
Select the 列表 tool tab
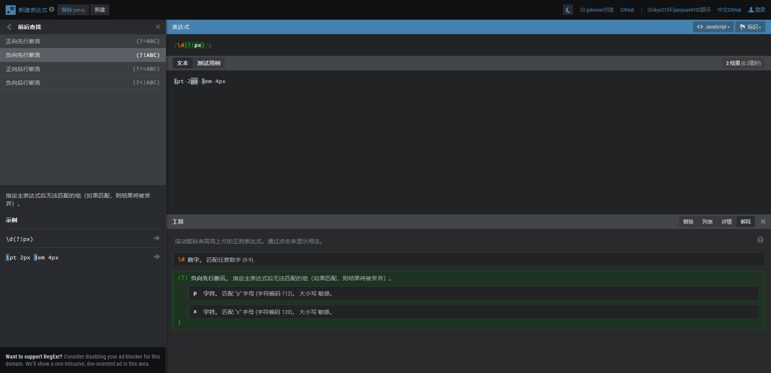click(x=708, y=222)
